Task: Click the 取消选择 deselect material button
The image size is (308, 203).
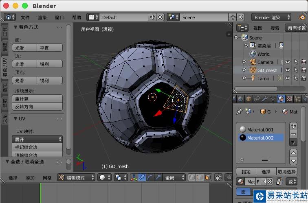Action: point(286,171)
